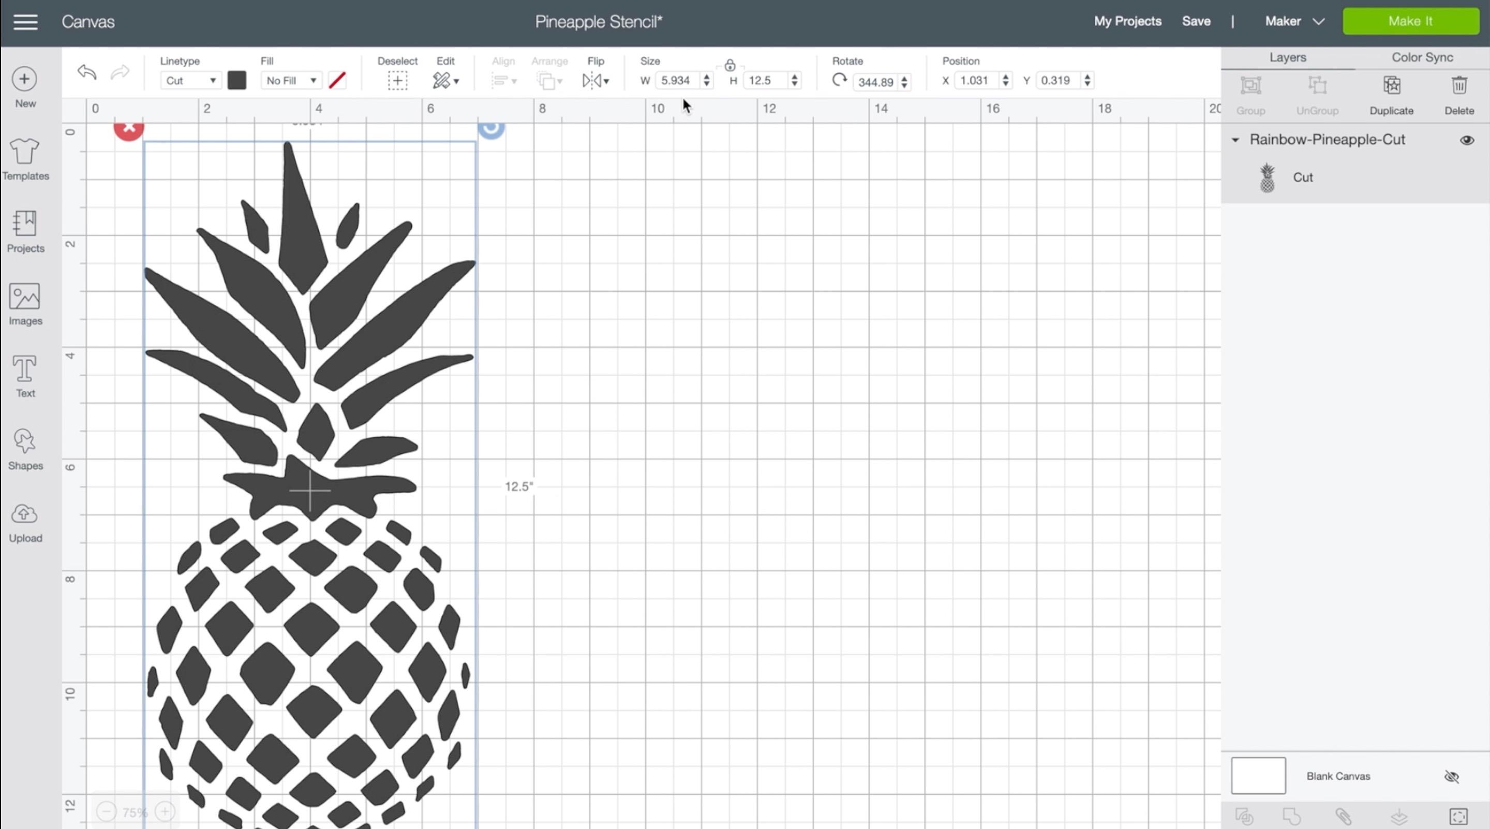Click the Deselect icon

click(397, 80)
